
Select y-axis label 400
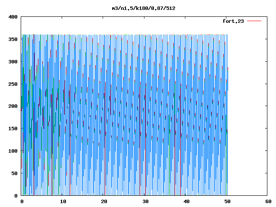point(13,17)
